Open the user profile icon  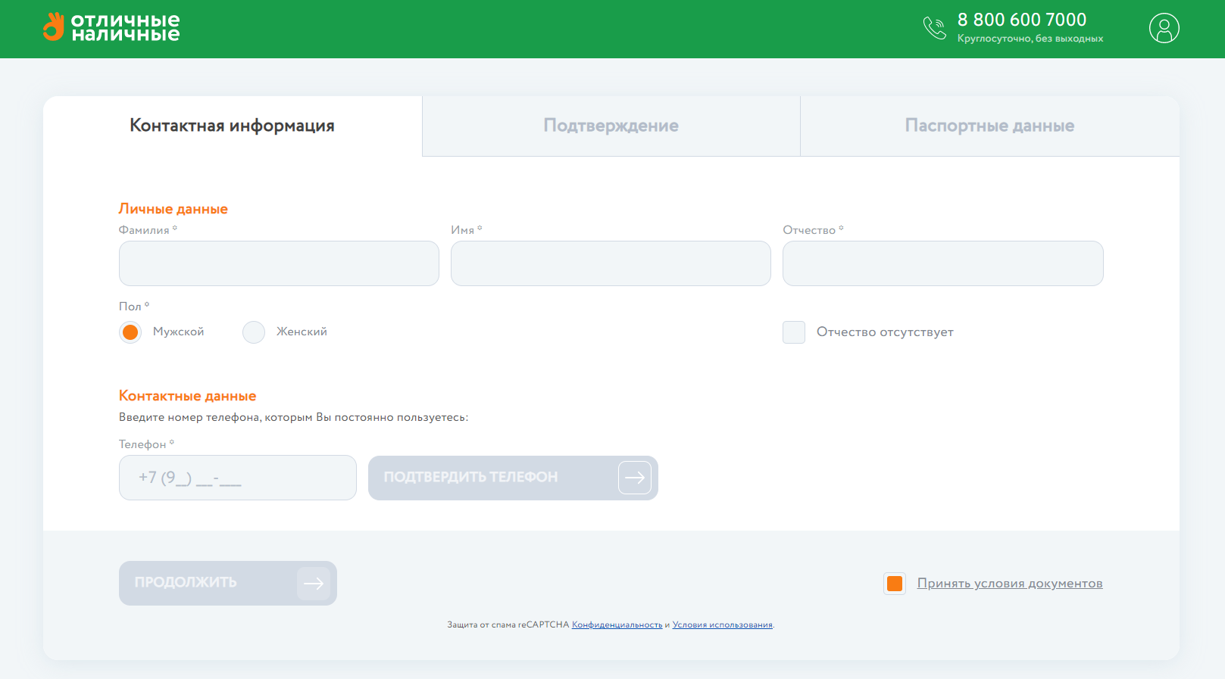pyautogui.click(x=1164, y=28)
